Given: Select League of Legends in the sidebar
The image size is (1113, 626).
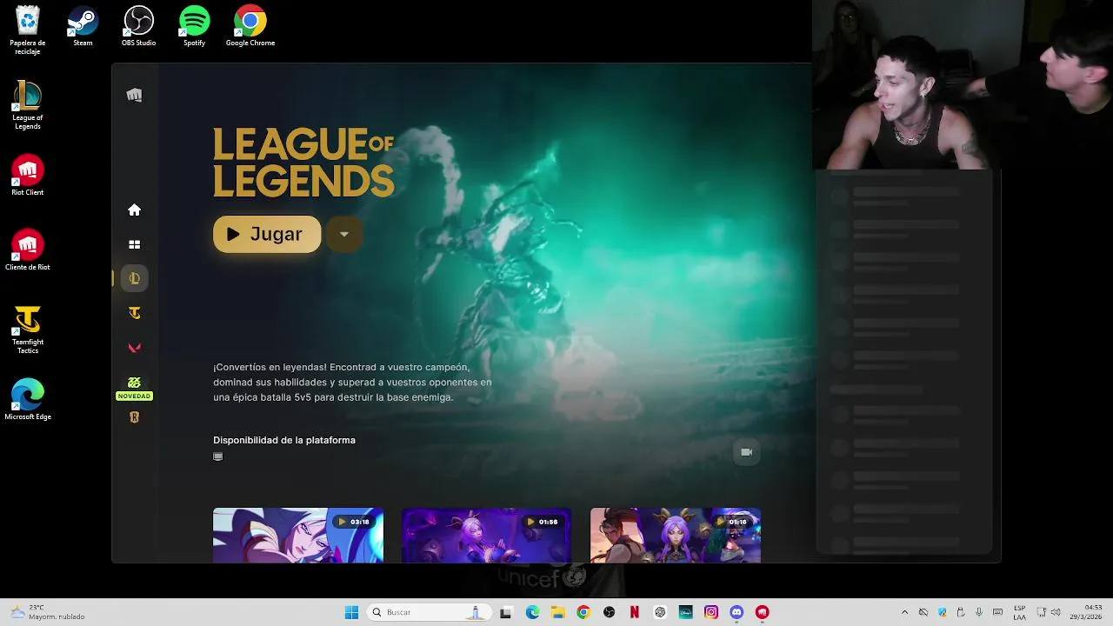Looking at the screenshot, I should (134, 278).
